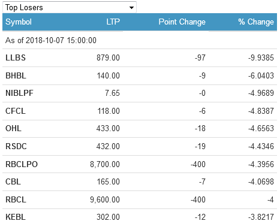This screenshot has width=280, height=224.
Task: Open the RBCLPO symbol entry
Action: click(x=22, y=164)
